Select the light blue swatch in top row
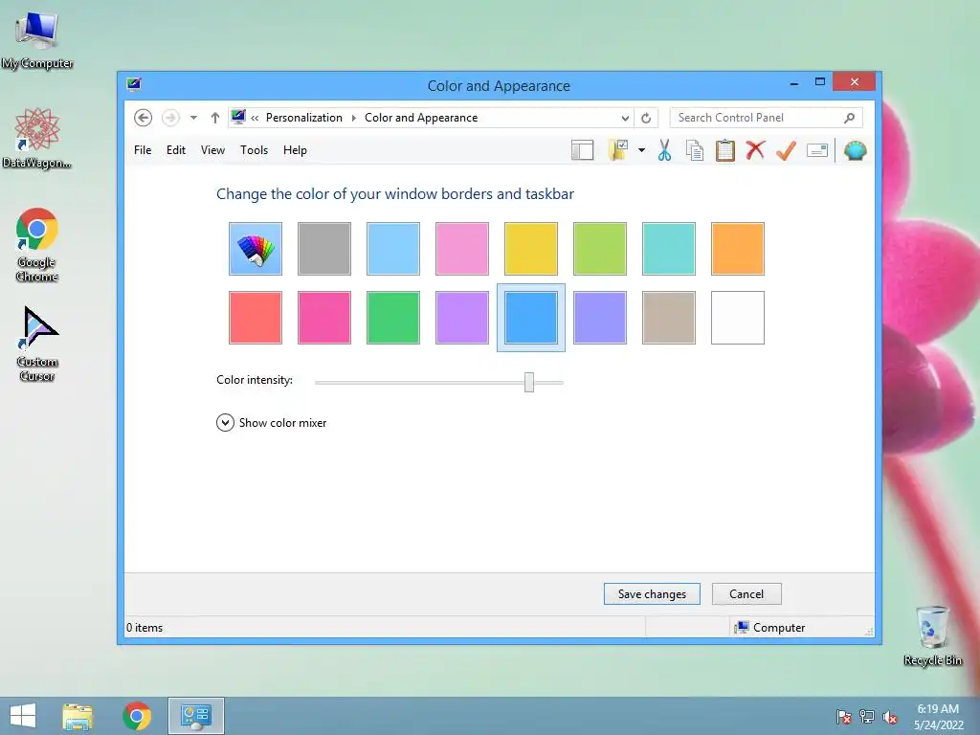This screenshot has width=980, height=735. tap(393, 249)
